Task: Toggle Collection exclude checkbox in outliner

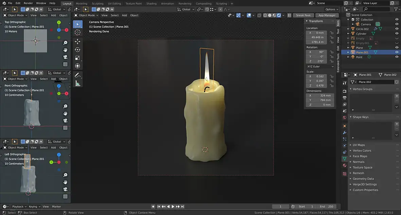Action: (x=353, y=20)
